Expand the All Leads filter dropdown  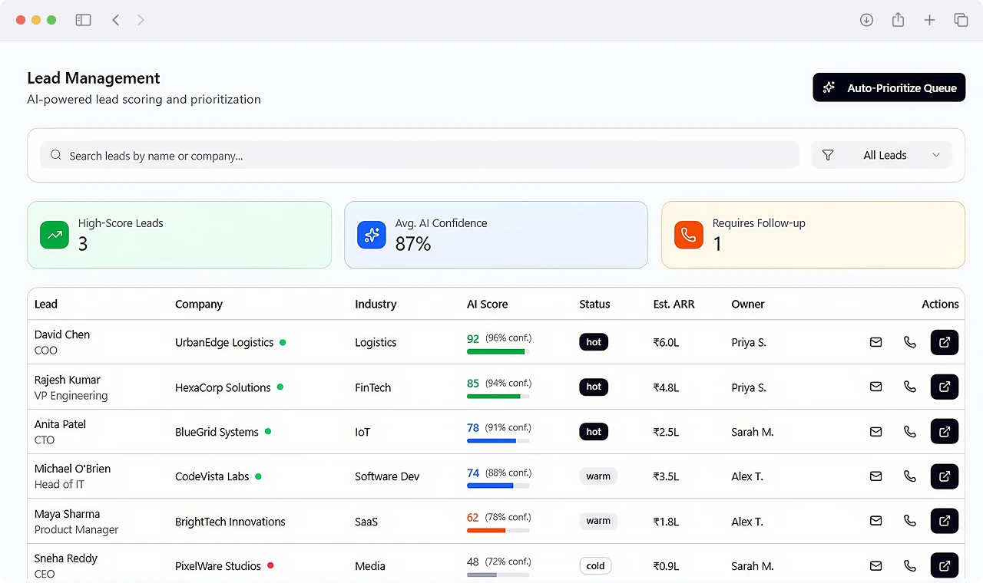pyautogui.click(x=882, y=155)
